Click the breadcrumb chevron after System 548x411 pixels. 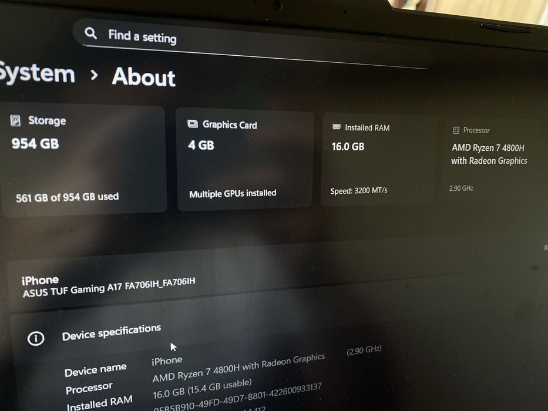point(93,75)
